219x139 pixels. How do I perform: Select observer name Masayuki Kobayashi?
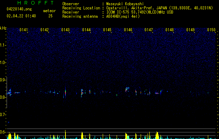coord(125,4)
